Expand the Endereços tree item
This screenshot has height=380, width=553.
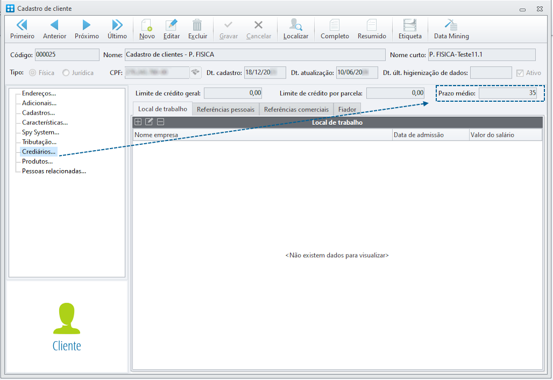39,94
